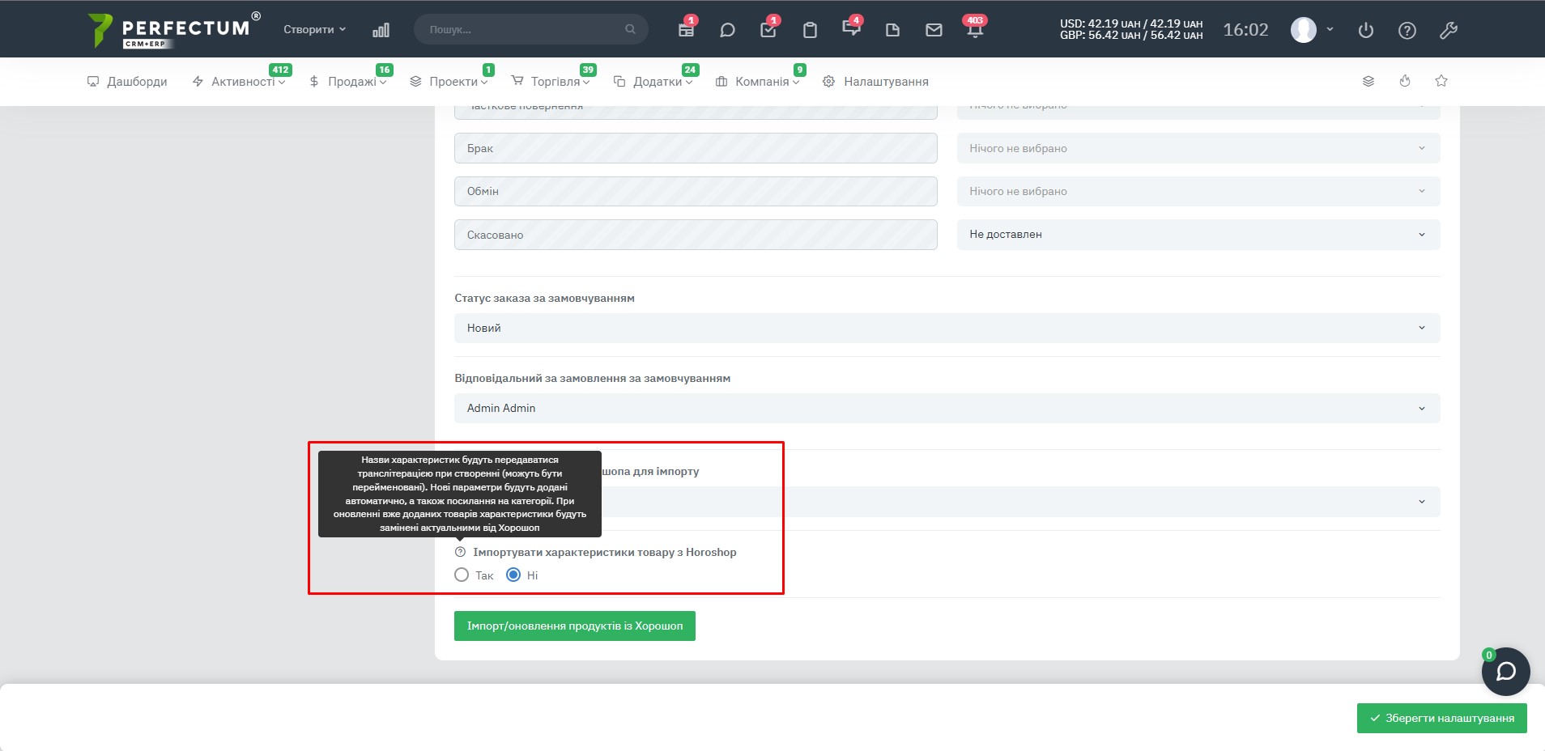The image size is (1545, 751).
Task: Open the mail envelope icon
Action: [x=934, y=30]
